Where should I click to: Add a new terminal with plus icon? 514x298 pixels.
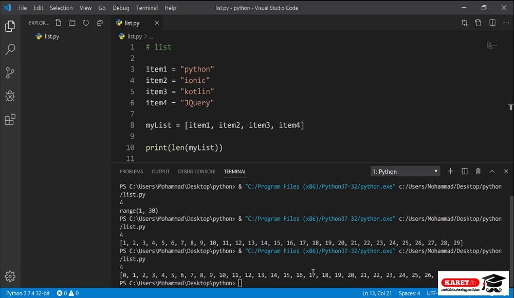(450, 171)
